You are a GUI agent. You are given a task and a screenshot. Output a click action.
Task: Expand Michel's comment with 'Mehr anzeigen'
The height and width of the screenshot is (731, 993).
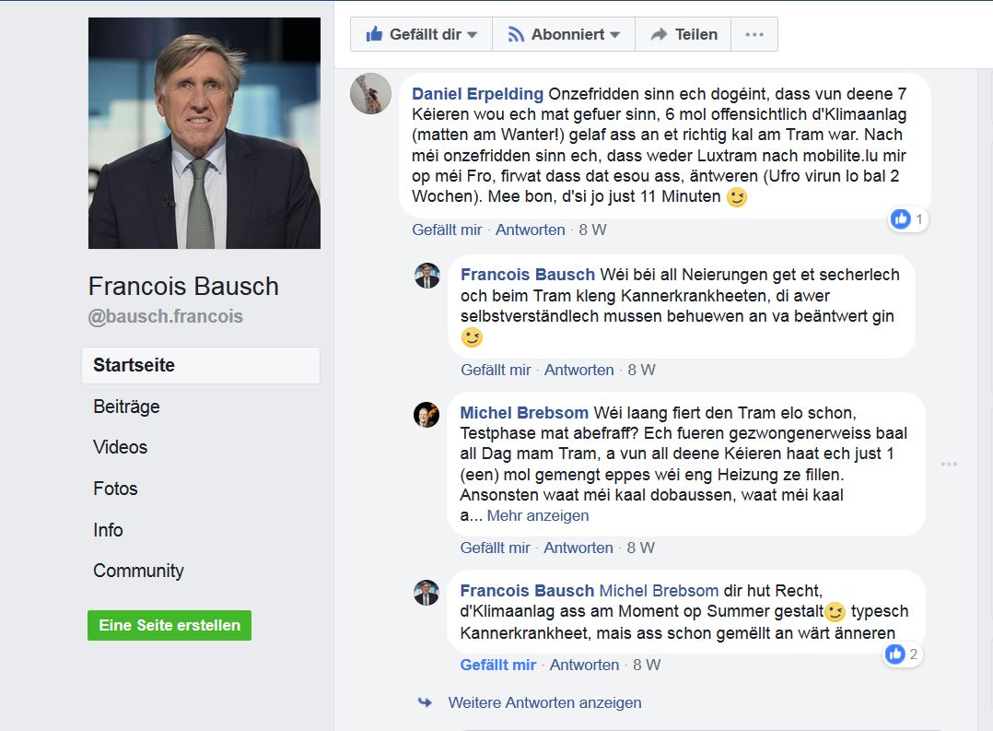(x=537, y=515)
